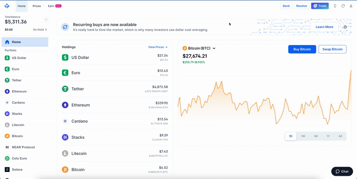Screen dimensions: 357x179
Task: Open the mobile app phone icon
Action: tap(335, 6)
